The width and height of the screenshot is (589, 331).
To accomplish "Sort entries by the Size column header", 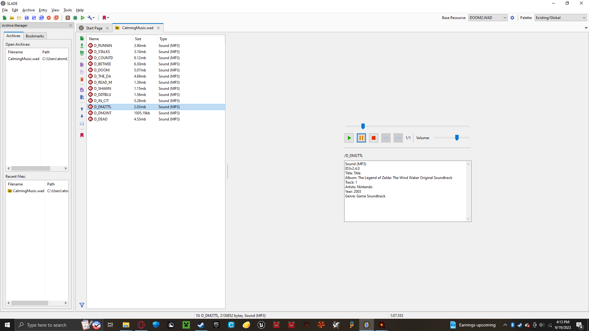I will tap(145, 39).
